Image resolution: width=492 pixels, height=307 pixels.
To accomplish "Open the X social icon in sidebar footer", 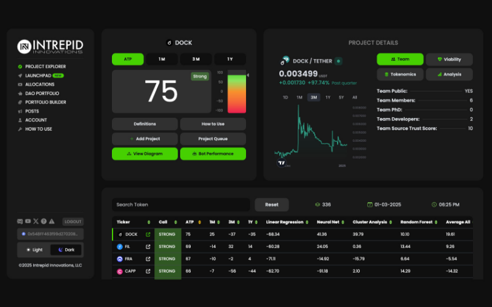I will (x=36, y=221).
